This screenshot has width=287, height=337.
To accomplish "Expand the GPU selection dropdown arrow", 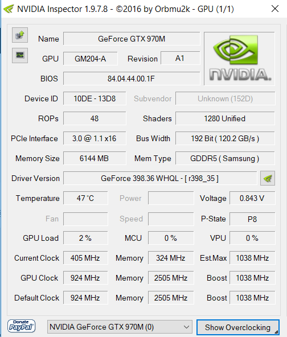I will pos(186,327).
